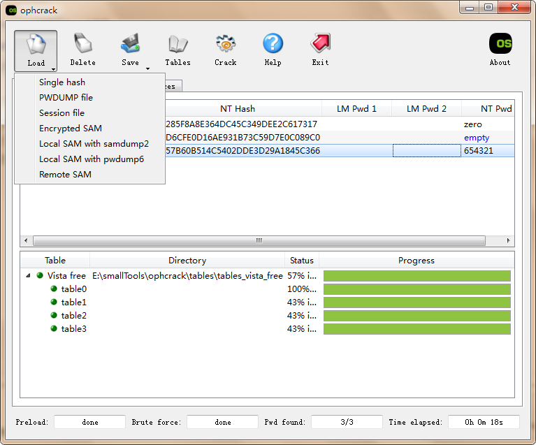536x445 pixels.
Task: Click the table2 green status dot
Action: 54,315
